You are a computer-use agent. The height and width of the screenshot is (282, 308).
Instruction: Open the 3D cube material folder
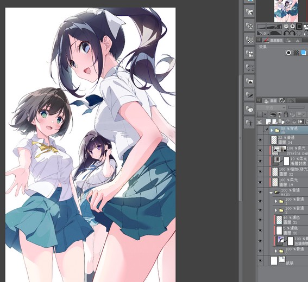point(249,108)
